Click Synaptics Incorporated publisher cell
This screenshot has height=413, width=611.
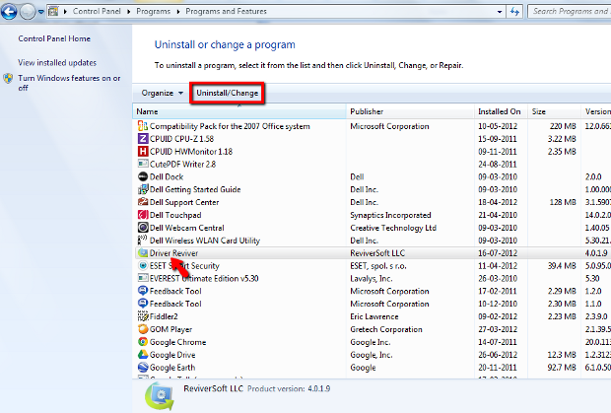pos(390,215)
